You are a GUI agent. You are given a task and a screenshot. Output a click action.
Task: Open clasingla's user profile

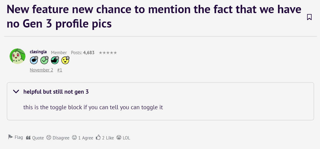[x=38, y=52]
